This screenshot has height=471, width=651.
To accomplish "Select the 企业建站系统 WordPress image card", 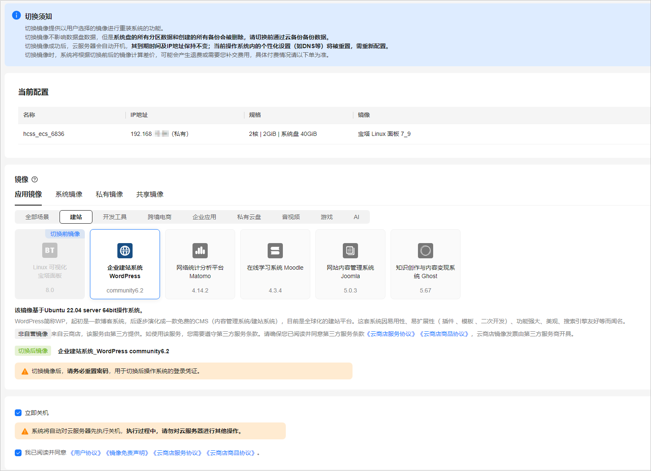I will tap(125, 264).
